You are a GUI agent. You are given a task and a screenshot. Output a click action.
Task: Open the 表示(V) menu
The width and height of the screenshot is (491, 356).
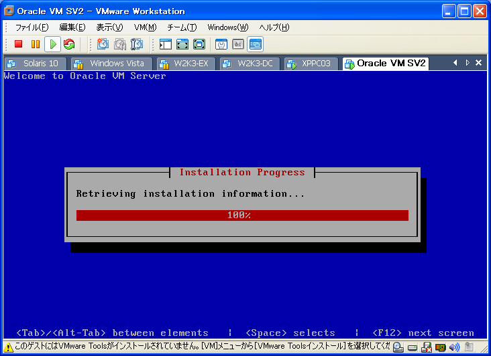[x=109, y=27]
